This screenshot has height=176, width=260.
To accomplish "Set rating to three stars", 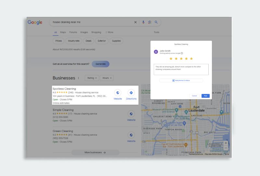I will coord(181,59).
